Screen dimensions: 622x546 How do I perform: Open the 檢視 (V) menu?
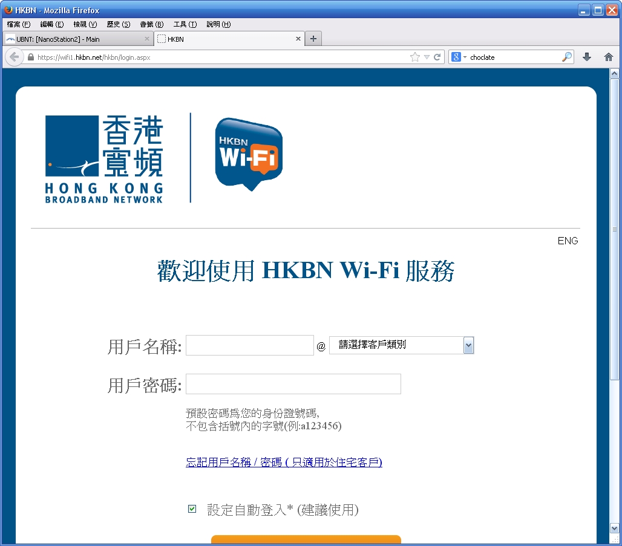click(85, 24)
